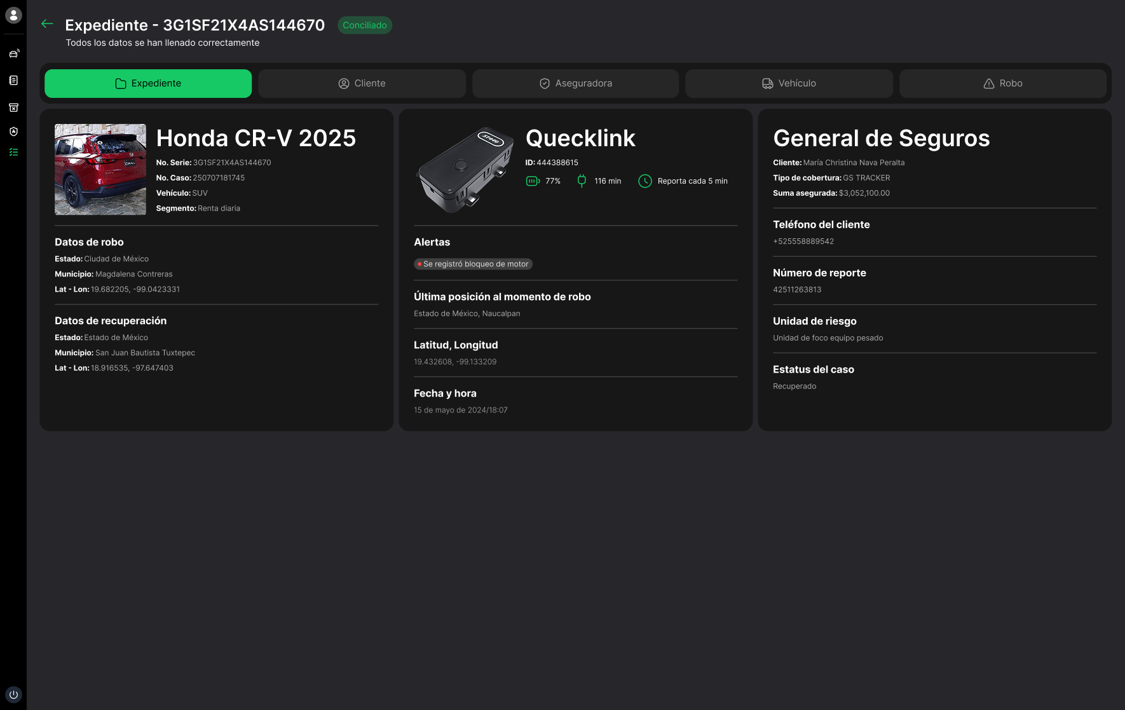Image resolution: width=1125 pixels, height=710 pixels.
Task: Click client phone +525558889542
Action: pyautogui.click(x=803, y=242)
